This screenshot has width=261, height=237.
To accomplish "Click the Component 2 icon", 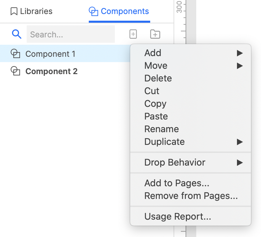I will [15, 71].
